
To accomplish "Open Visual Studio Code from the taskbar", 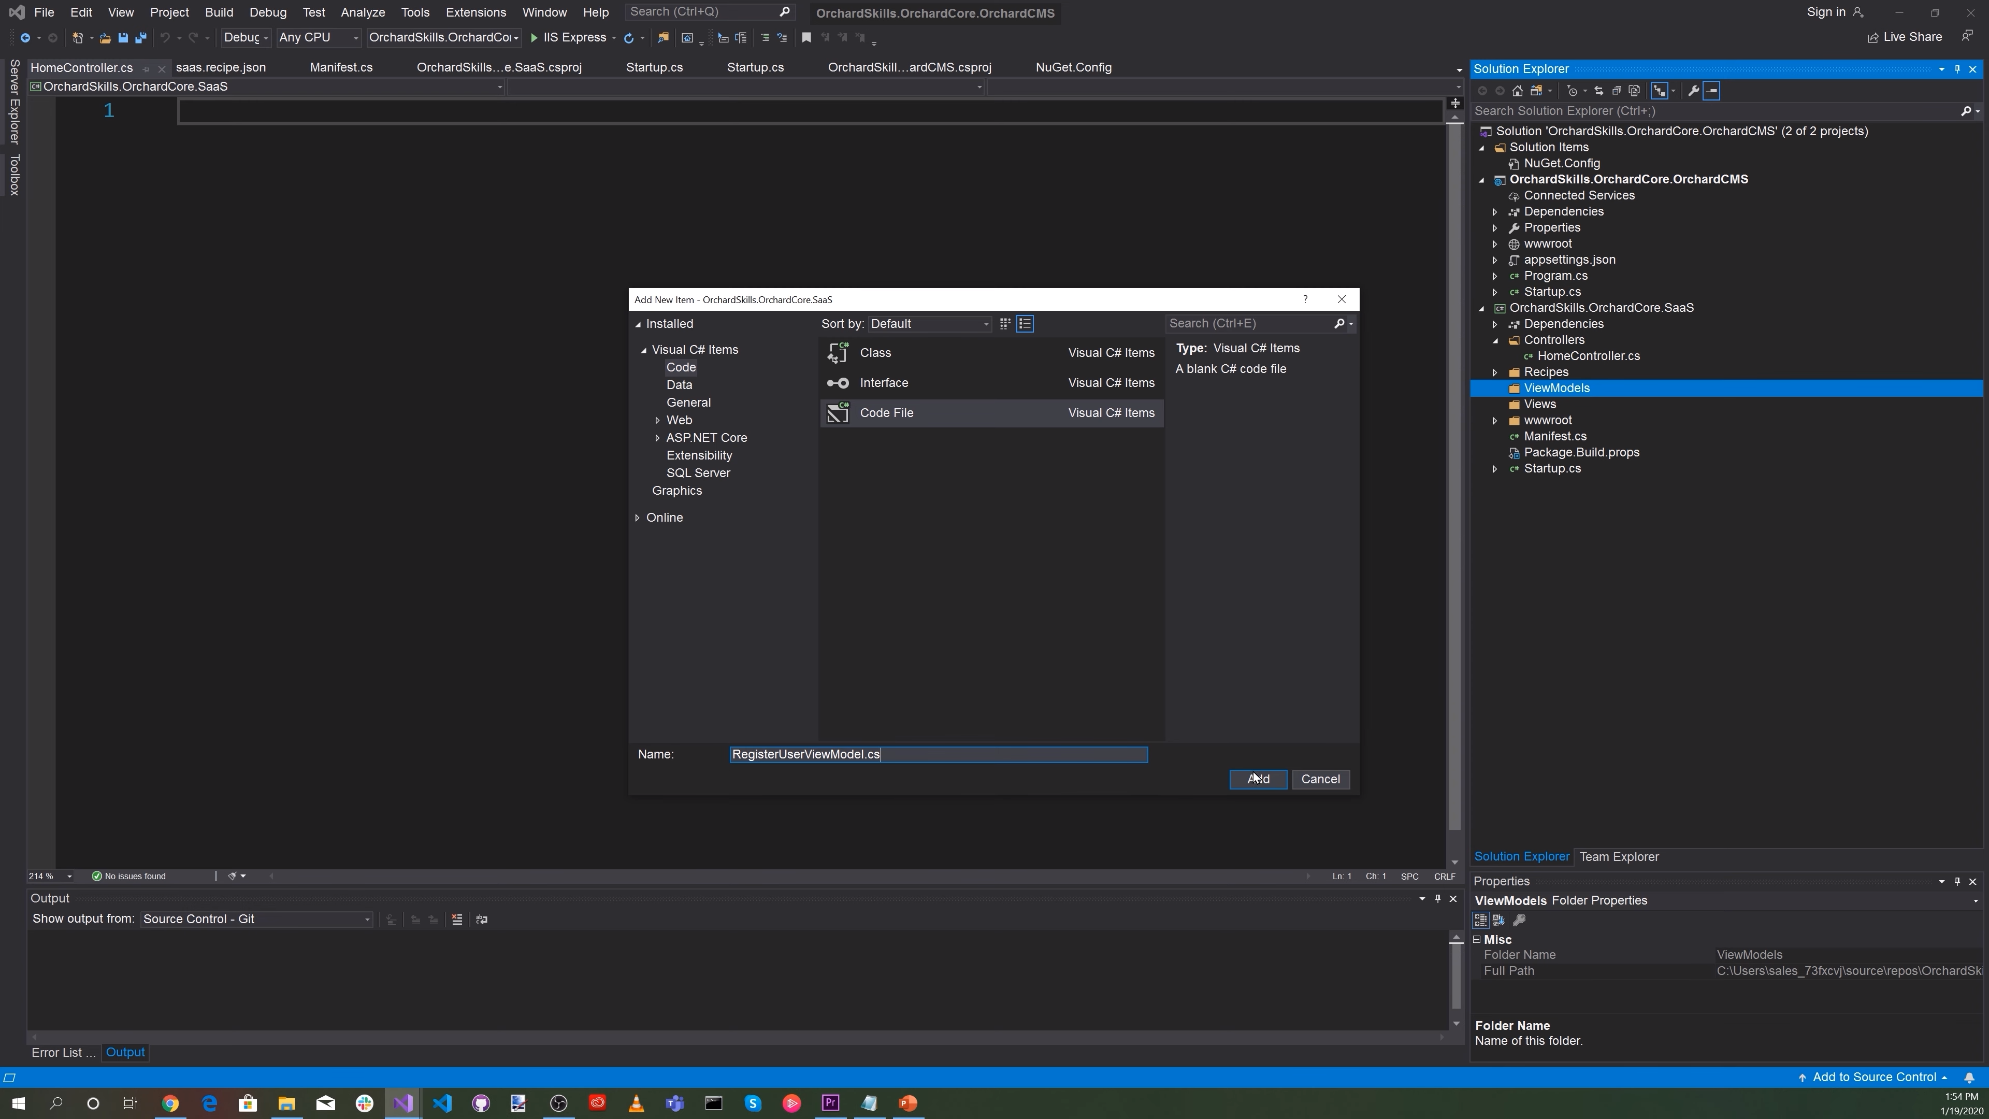I will pyautogui.click(x=442, y=1103).
